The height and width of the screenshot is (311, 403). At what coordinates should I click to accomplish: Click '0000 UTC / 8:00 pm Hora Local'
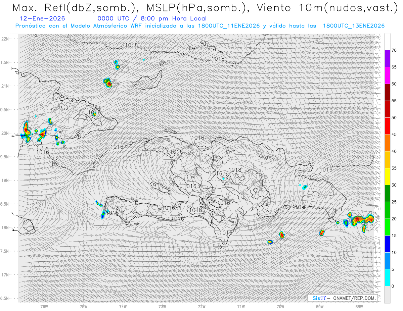(152, 19)
